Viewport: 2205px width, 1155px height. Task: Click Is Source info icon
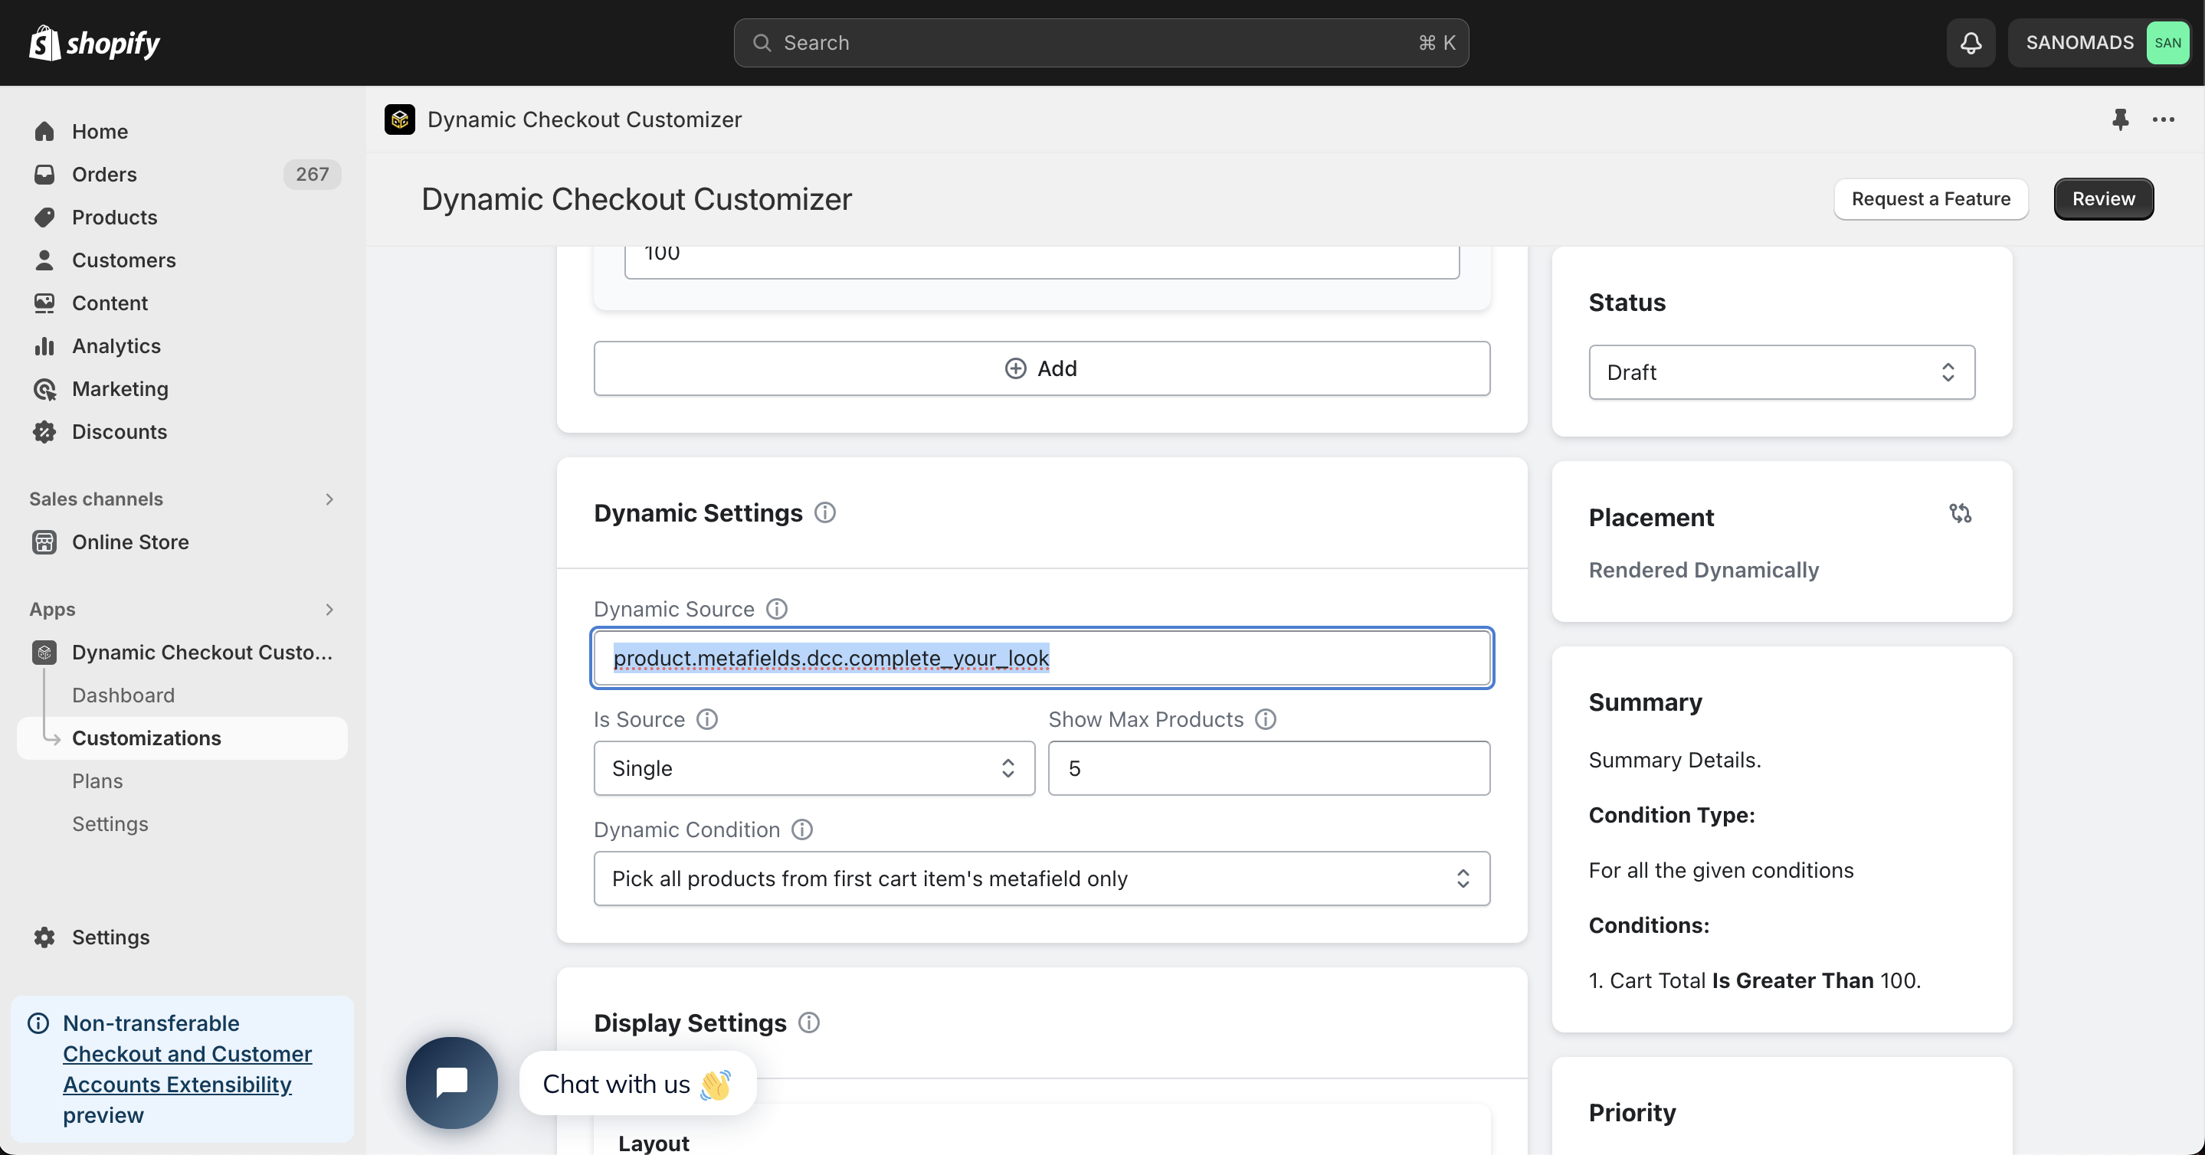(x=707, y=718)
